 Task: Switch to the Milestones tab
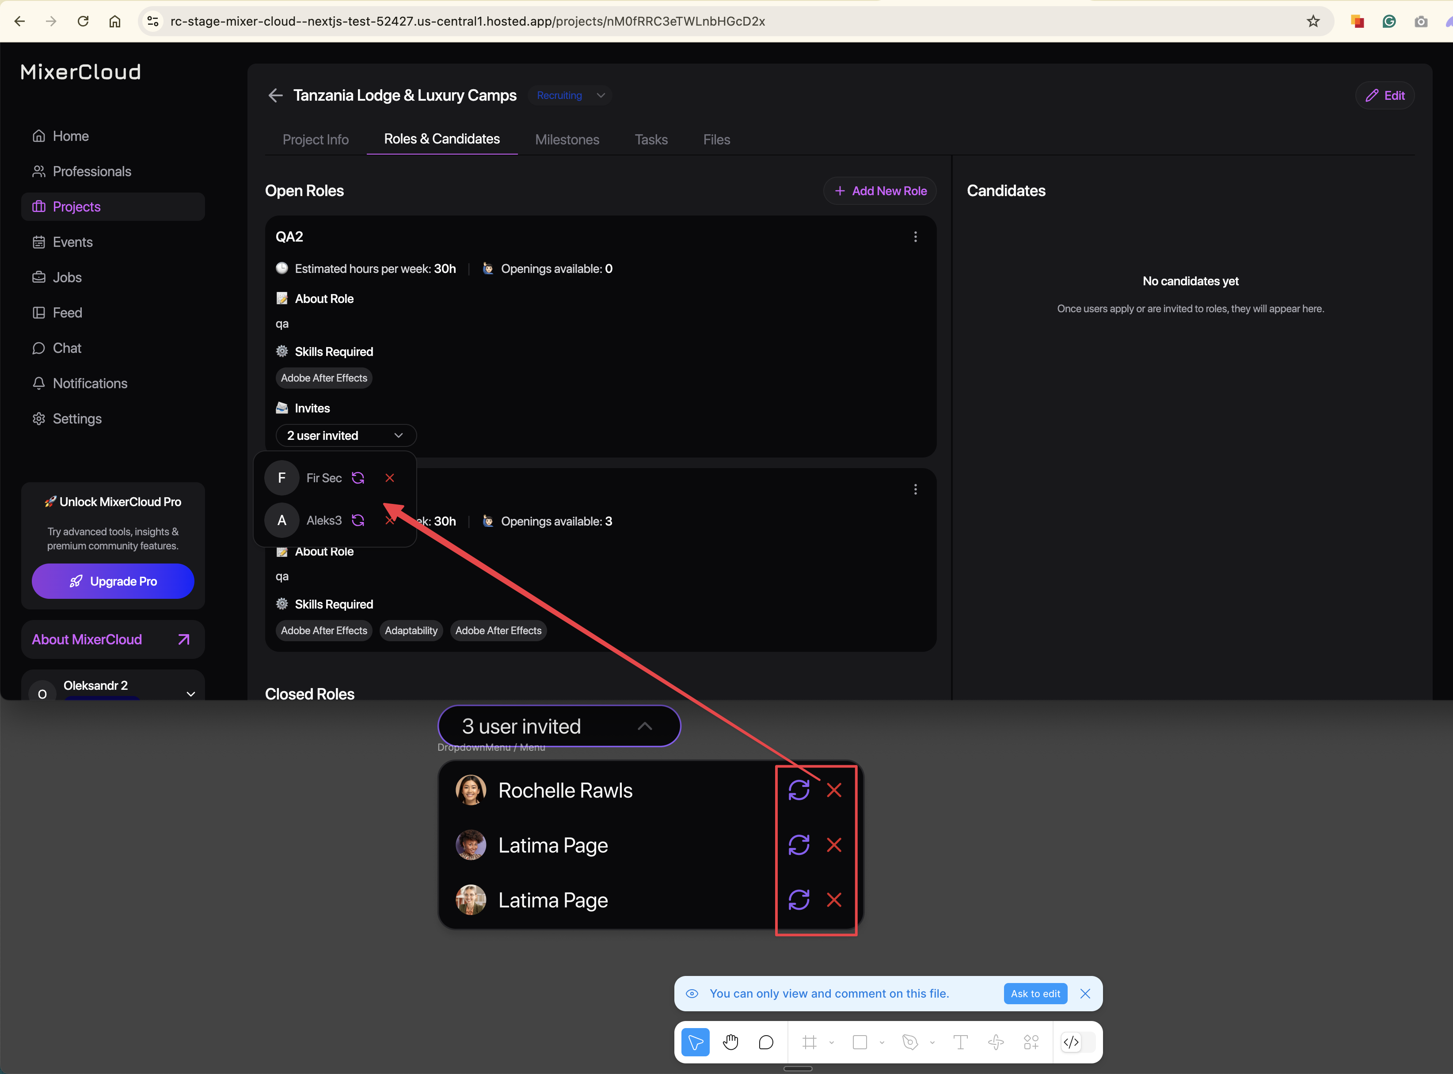567,140
